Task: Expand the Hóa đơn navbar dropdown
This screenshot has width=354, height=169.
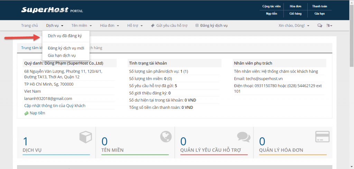Action: pos(109,26)
